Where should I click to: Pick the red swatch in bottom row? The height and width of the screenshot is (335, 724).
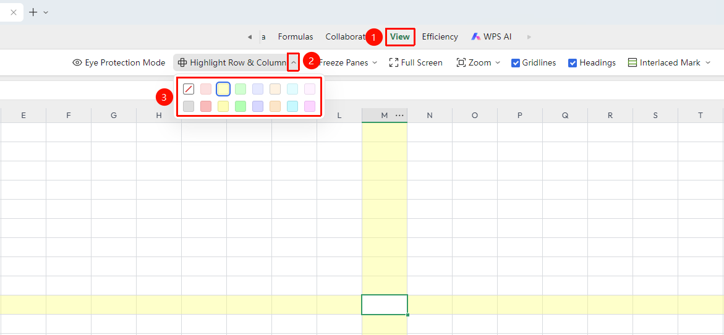coord(206,106)
